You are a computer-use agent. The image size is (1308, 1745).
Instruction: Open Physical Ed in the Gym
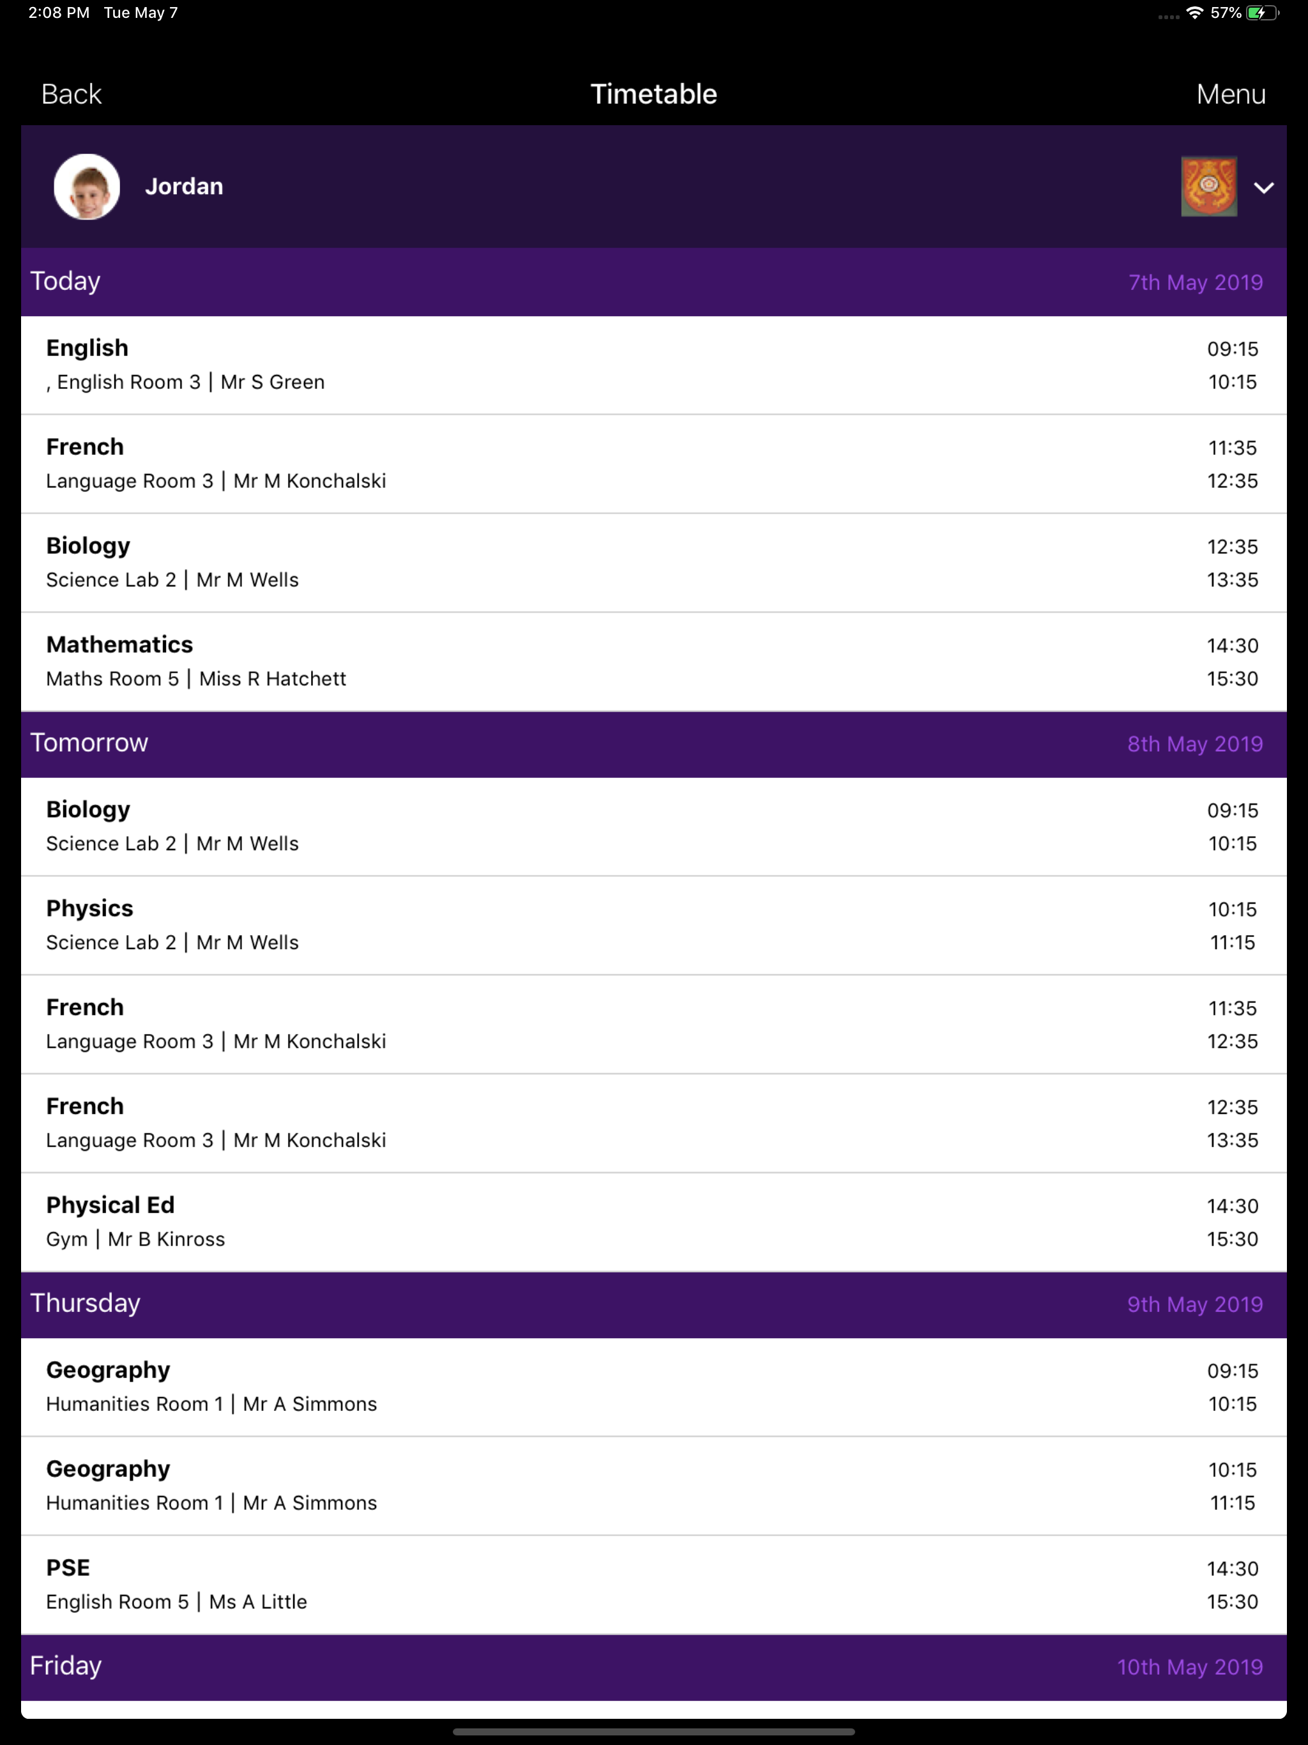(654, 1222)
